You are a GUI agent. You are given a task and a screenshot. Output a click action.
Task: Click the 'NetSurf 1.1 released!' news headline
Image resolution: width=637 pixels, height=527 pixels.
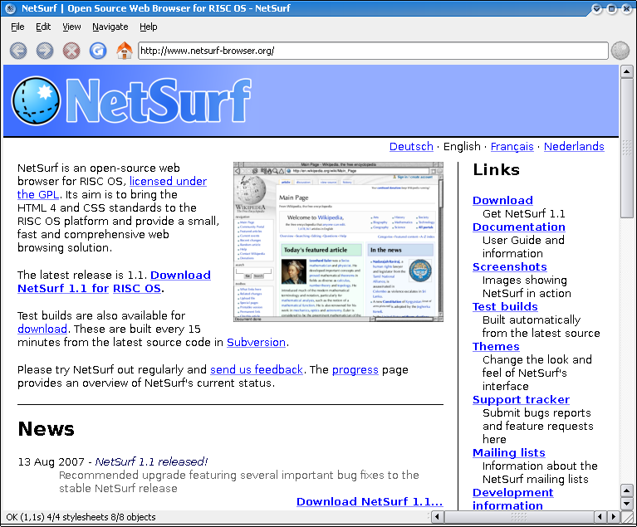tap(151, 462)
